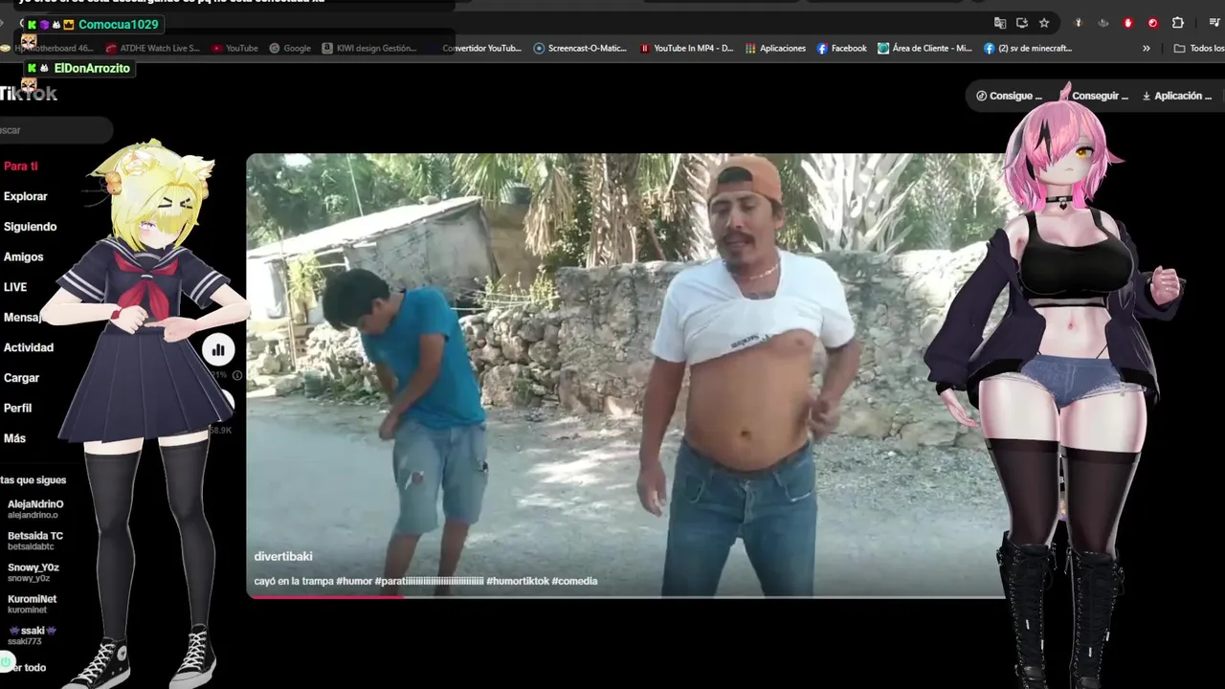Click green power icon at bottom-left
This screenshot has height=689, width=1225.
pyautogui.click(x=7, y=660)
